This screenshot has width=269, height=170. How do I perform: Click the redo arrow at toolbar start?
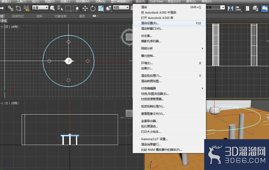click(x=2, y=8)
